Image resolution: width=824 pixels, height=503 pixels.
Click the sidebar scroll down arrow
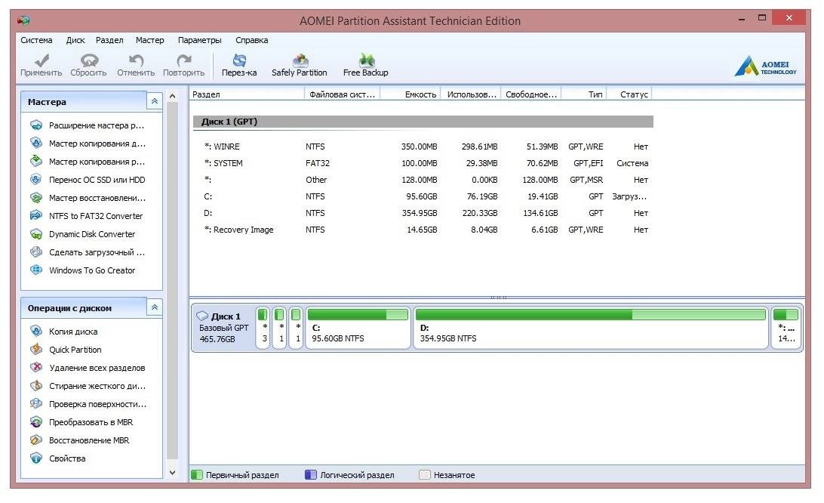(172, 473)
